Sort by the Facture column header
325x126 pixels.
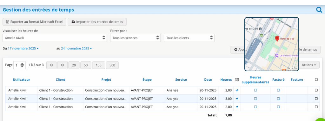297,80
